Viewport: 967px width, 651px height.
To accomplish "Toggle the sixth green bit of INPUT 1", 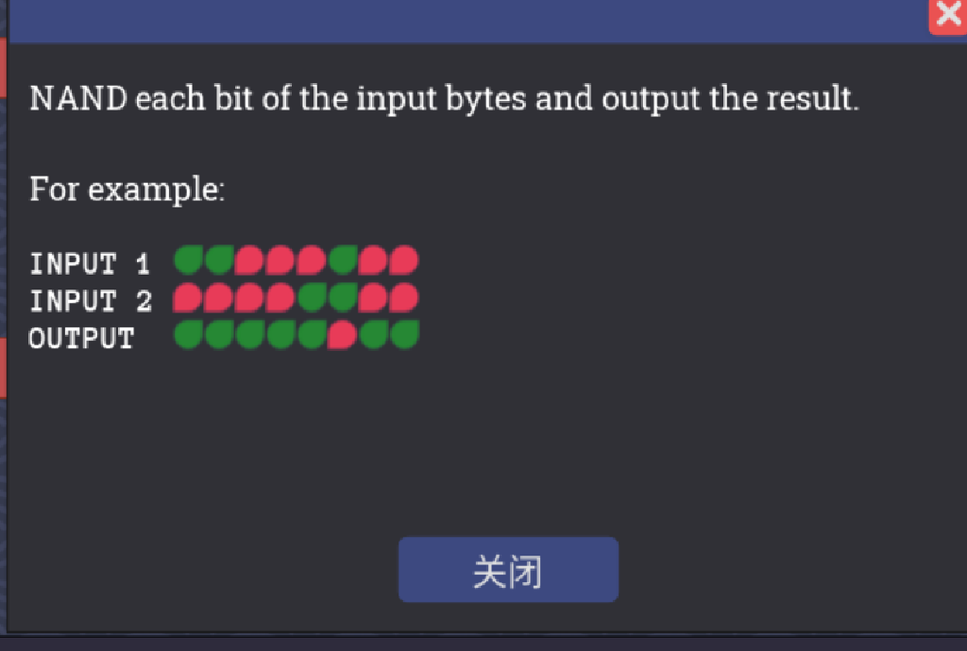I will click(342, 259).
